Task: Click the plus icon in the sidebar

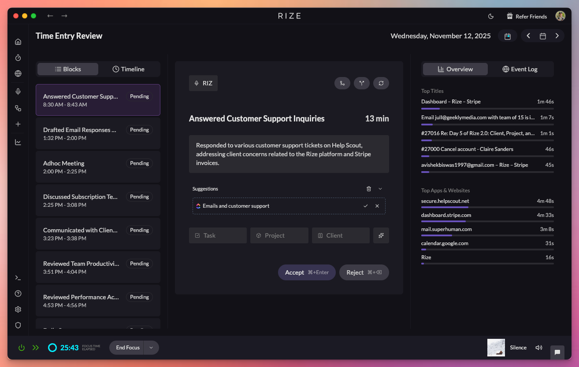Action: click(18, 124)
